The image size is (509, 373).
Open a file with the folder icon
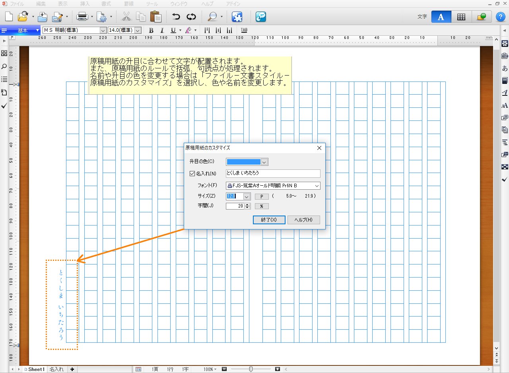coord(23,17)
